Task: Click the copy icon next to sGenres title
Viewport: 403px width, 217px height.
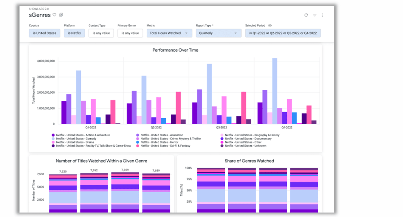Action: tap(61, 15)
